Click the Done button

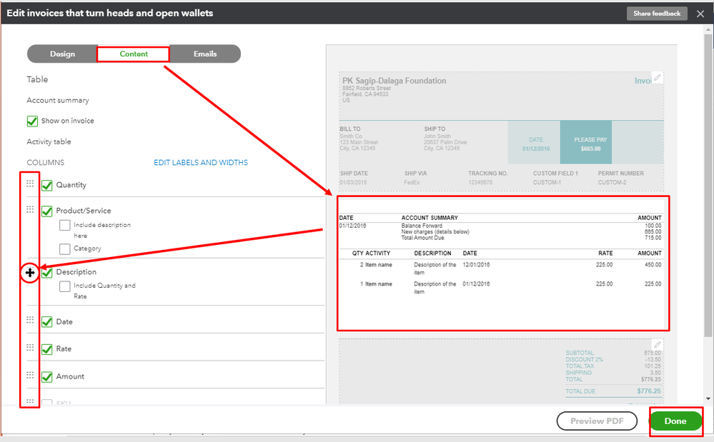675,421
